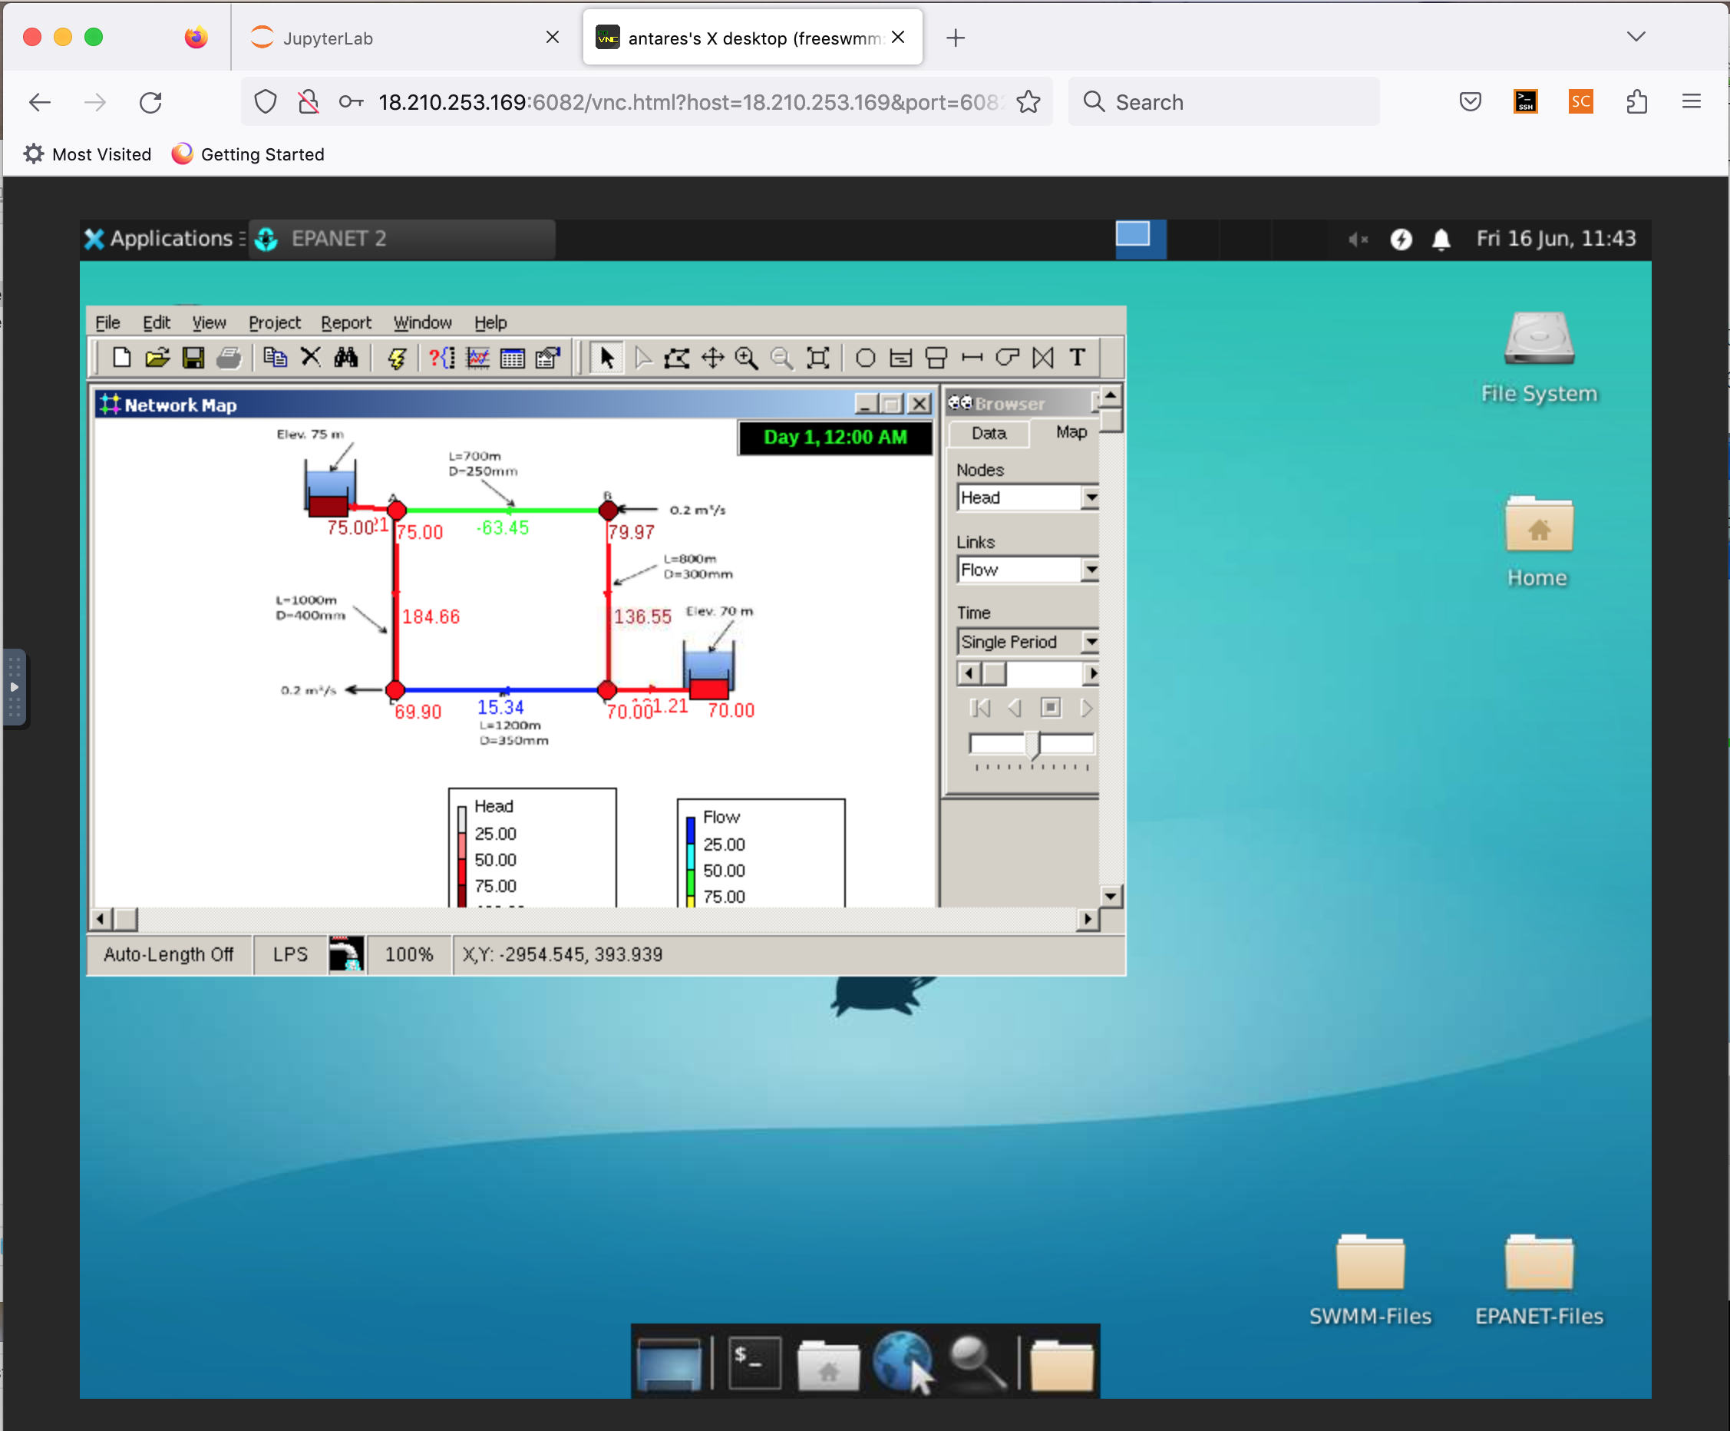Click the animate backward button
The height and width of the screenshot is (1431, 1730).
point(1014,708)
